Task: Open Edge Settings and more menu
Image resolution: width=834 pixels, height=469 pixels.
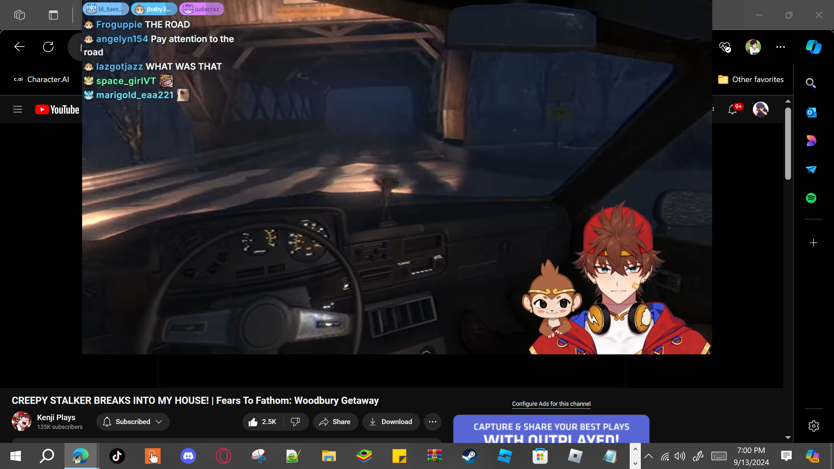Action: click(x=781, y=47)
